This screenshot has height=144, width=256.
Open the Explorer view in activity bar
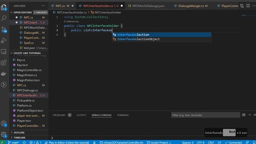click(x=4, y=7)
